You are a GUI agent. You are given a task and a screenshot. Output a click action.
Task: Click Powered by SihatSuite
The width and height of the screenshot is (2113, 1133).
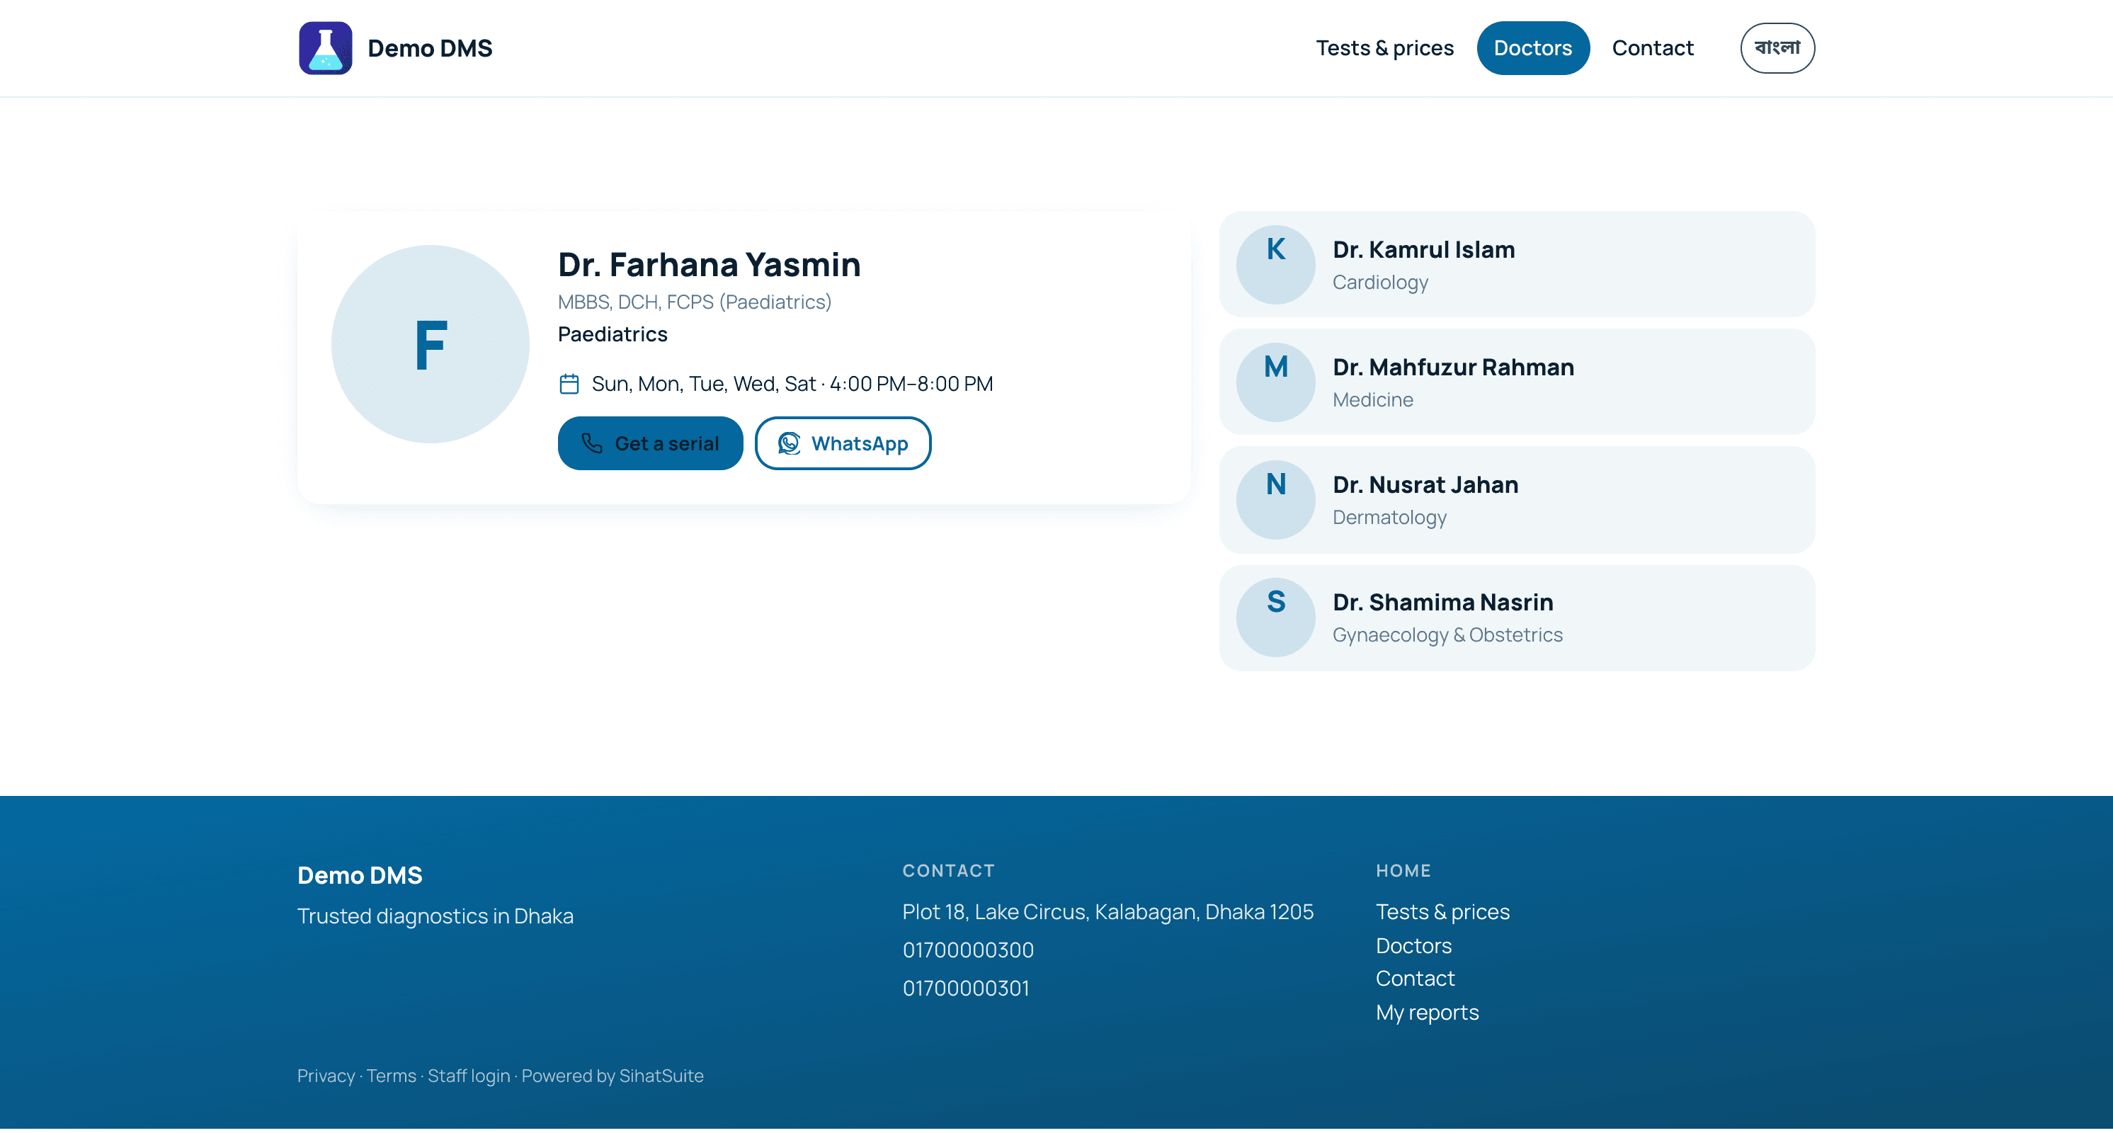tap(613, 1076)
